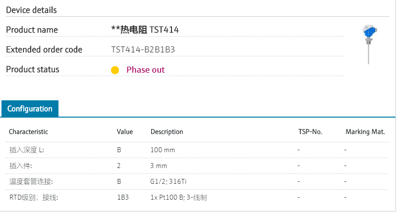Open the Configuration tab
This screenshot has height=212, width=398.
coord(30,109)
